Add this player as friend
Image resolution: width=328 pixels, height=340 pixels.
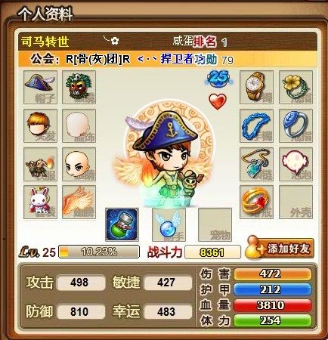280,249
